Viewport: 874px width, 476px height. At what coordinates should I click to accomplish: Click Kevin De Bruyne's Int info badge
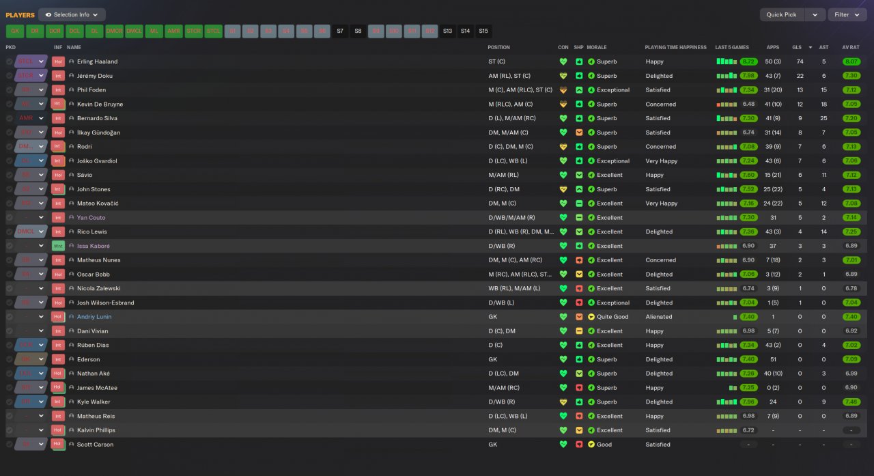tap(58, 104)
